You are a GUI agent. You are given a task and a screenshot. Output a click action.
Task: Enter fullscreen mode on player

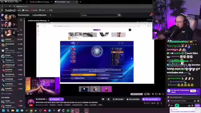pos(163,94)
